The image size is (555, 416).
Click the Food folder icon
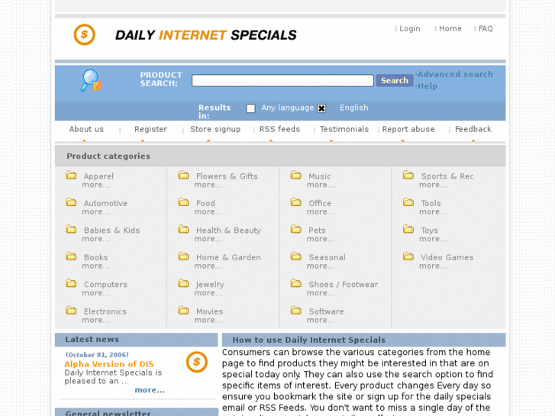183,202
